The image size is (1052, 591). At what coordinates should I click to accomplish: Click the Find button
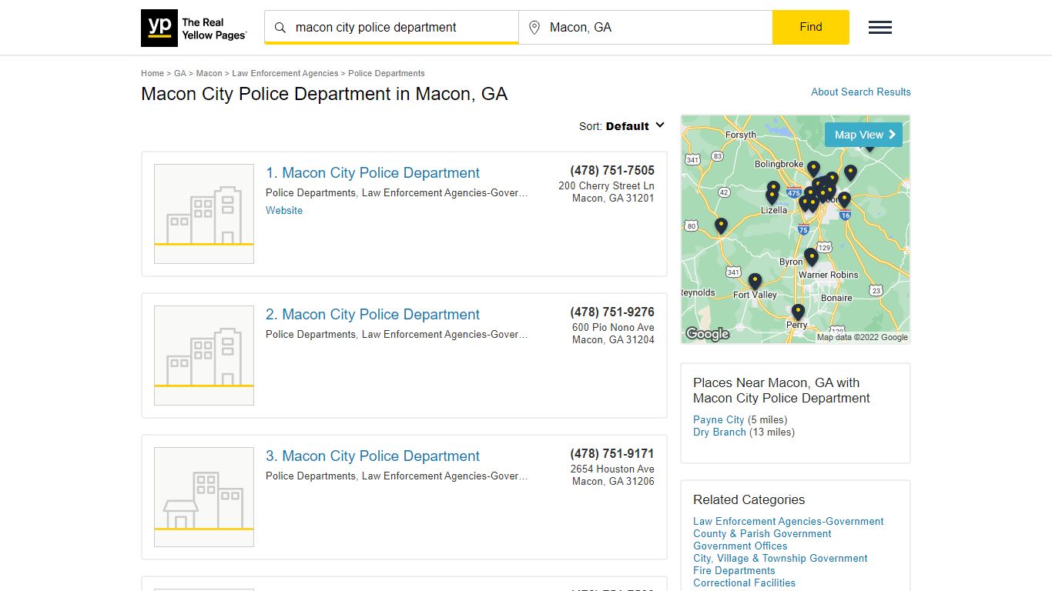pyautogui.click(x=811, y=27)
